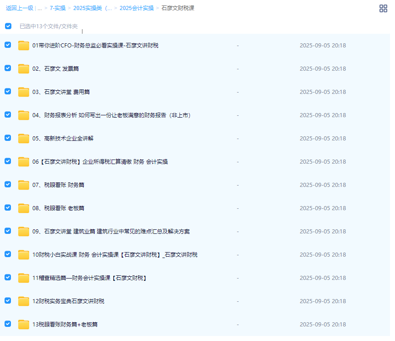This screenshot has height=341, width=395.
Task: Uncheck checkbox for 11稽查精选篇 folder
Action: (8, 277)
